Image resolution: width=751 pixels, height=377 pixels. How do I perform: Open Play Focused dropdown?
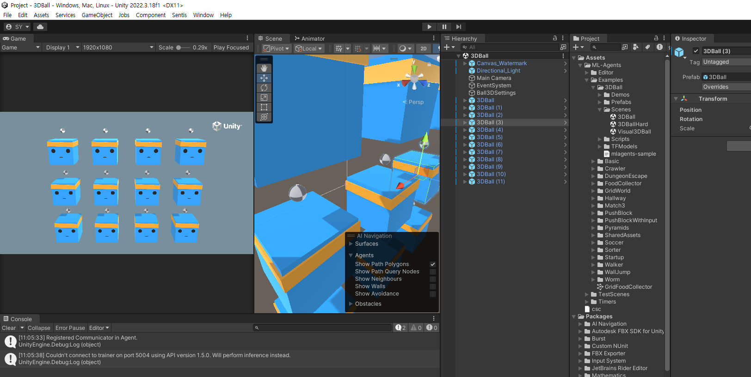(231, 47)
